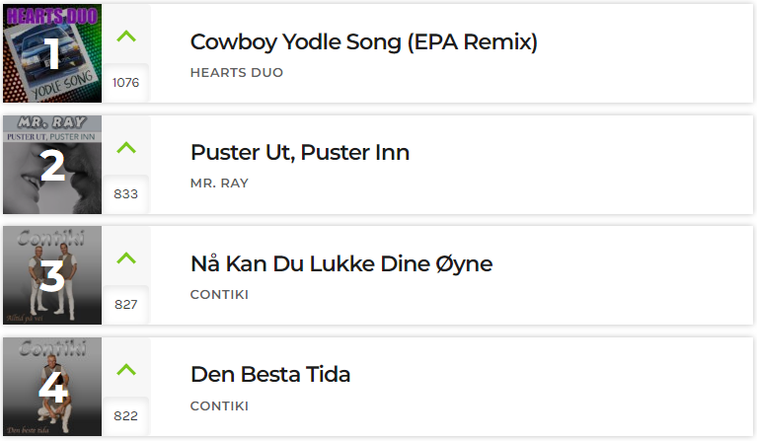This screenshot has height=441, width=757.
Task: Open Hearts Duo album cover thumbnail
Action: pyautogui.click(x=52, y=53)
